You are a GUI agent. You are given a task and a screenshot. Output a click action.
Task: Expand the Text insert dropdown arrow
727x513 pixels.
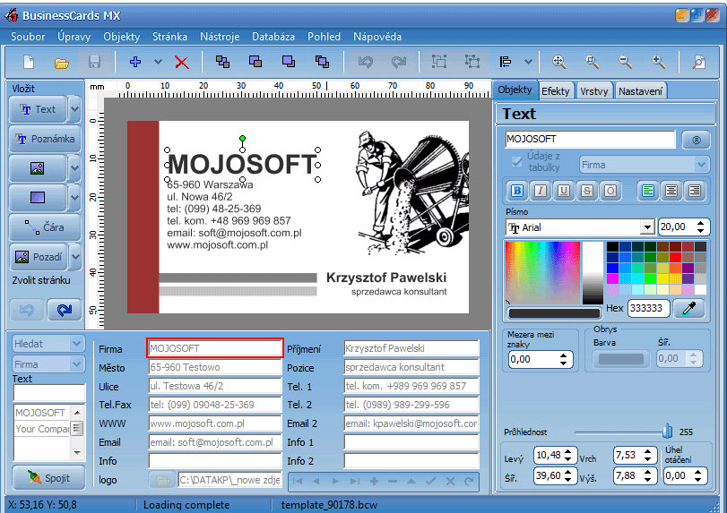[x=74, y=110]
